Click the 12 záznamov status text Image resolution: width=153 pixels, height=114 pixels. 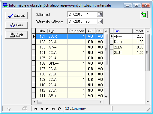click(76, 109)
